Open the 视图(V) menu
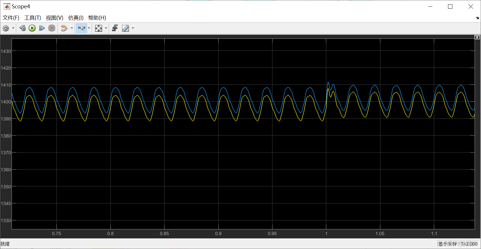This screenshot has height=249, width=481. point(54,18)
